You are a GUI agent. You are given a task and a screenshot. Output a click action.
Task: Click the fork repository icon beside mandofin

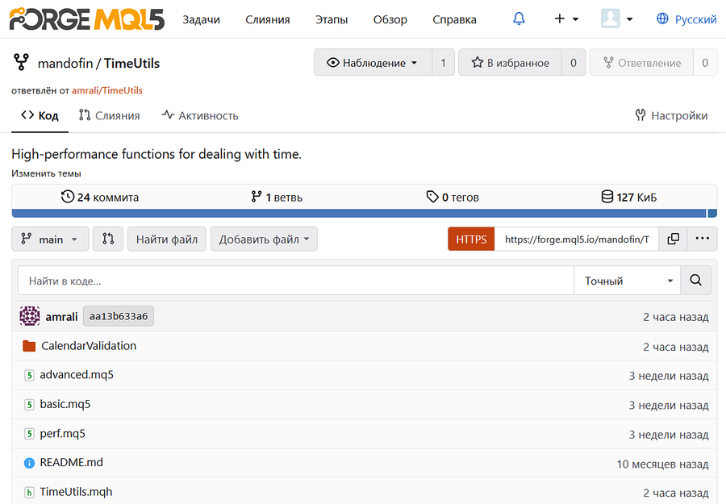[x=21, y=62]
